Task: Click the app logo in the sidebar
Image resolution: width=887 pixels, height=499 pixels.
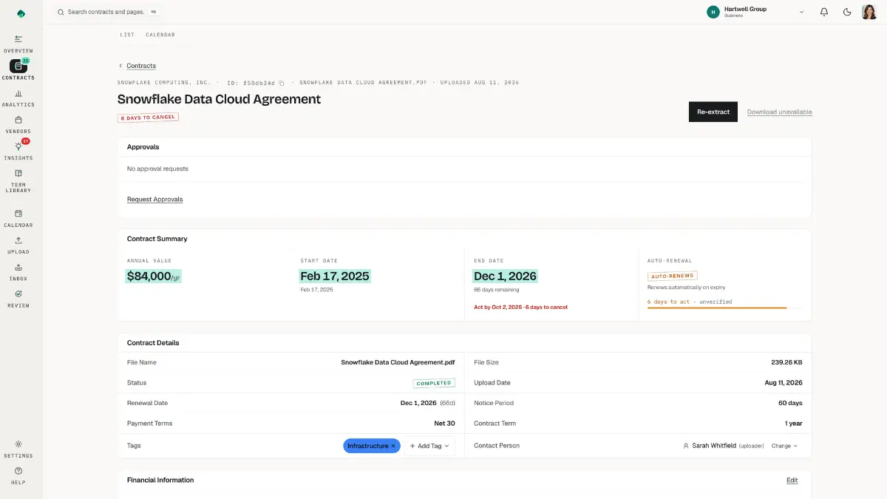Action: click(x=21, y=13)
